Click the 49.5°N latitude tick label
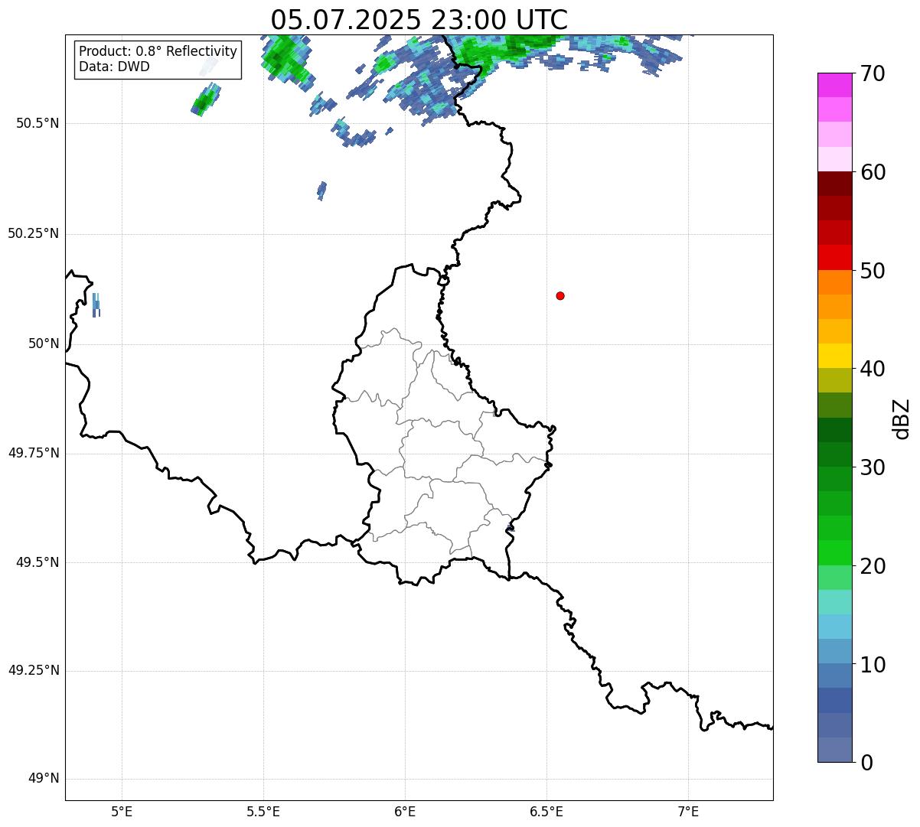 38,562
